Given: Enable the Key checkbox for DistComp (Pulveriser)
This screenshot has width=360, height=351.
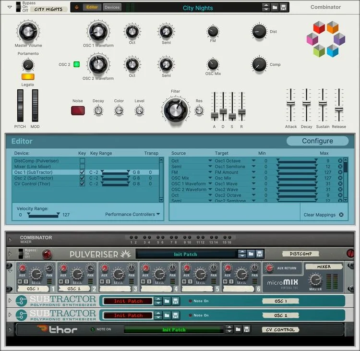Looking at the screenshot, I should click(82, 161).
